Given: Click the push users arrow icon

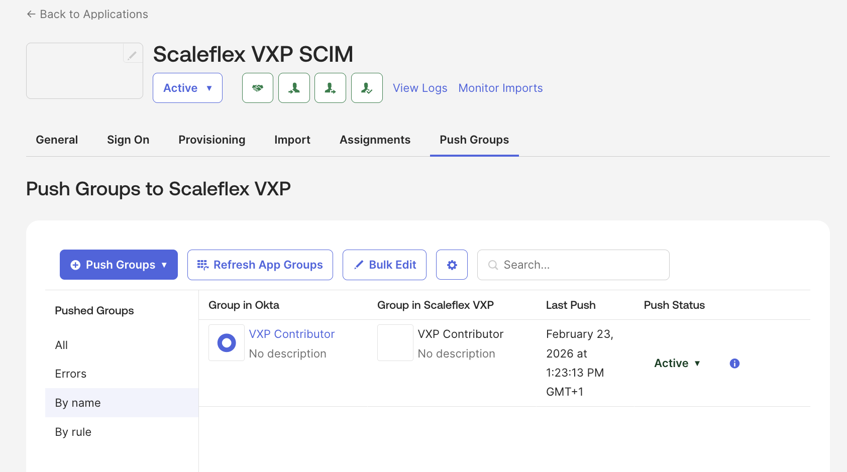Looking at the screenshot, I should pyautogui.click(x=330, y=88).
